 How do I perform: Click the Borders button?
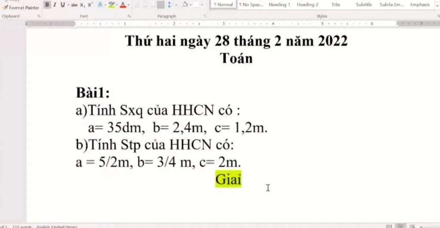[x=197, y=5]
